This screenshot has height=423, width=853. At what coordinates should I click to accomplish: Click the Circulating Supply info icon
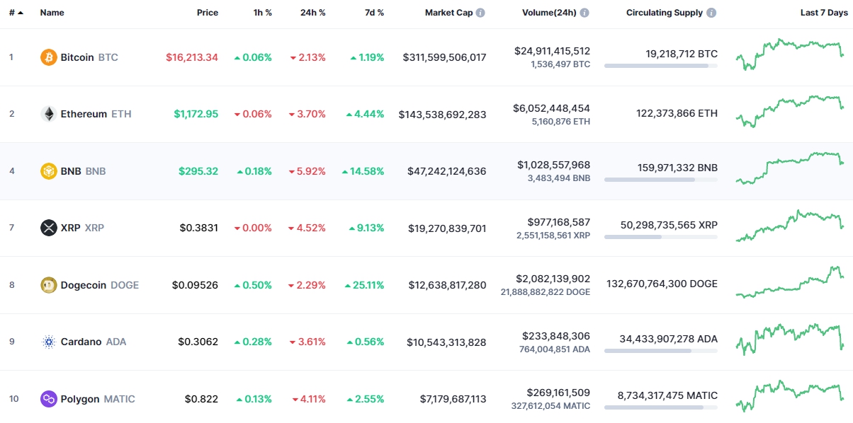[711, 13]
